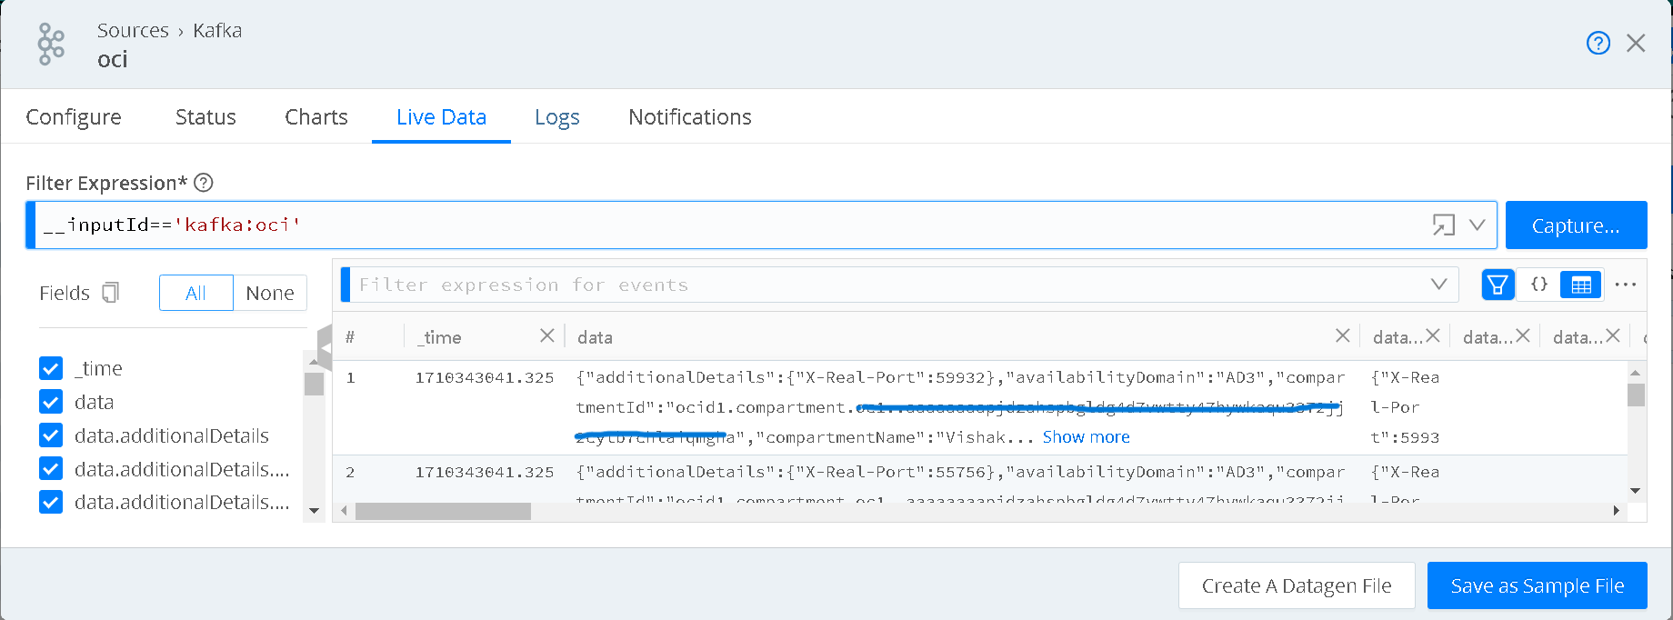Screen dimensions: 1673x620
Task: Click the _time value in row 2
Action: [485, 473]
